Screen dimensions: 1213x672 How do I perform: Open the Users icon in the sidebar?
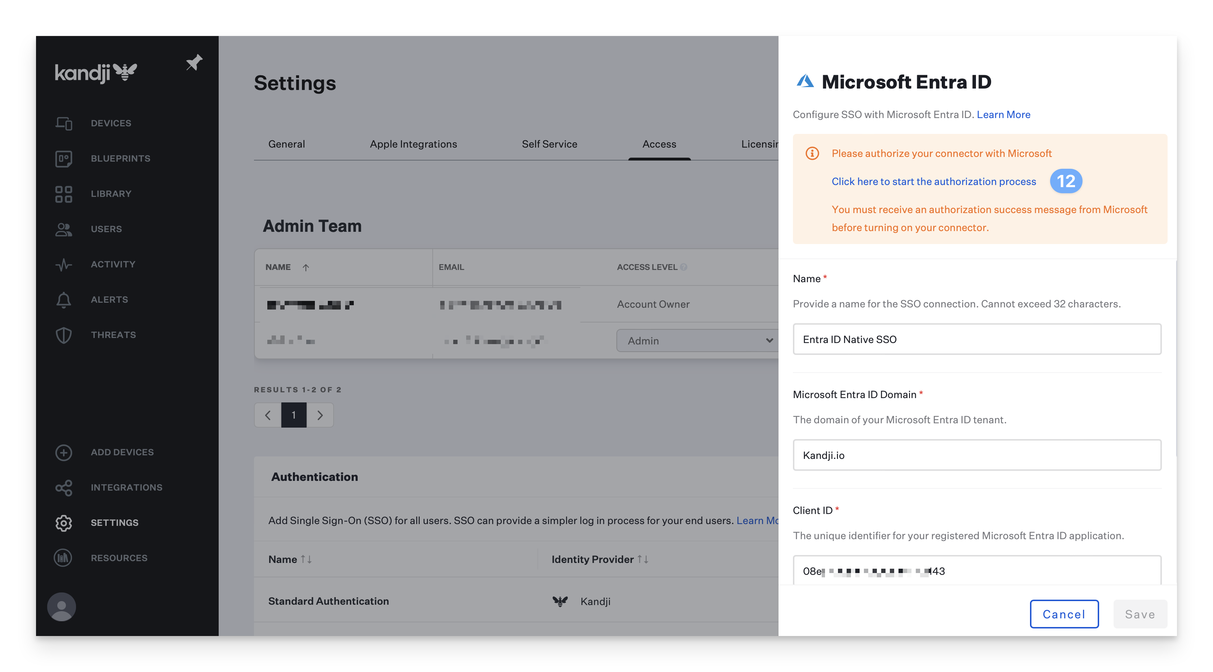(x=63, y=229)
